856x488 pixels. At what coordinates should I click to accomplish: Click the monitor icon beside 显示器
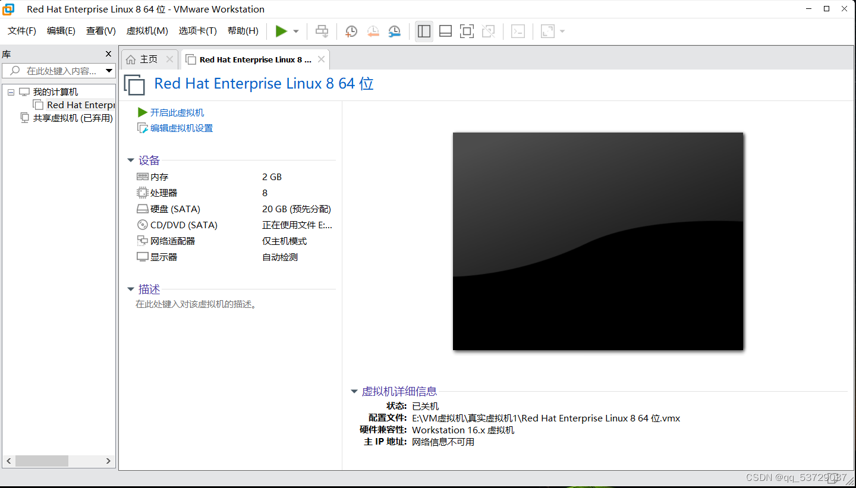pyautogui.click(x=143, y=257)
